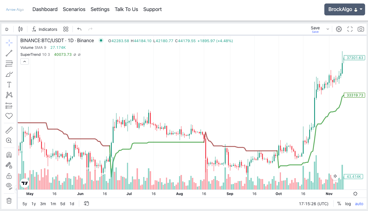The height and width of the screenshot is (211, 368).
Task: Select the zoom-in tool
Action: coord(9,140)
